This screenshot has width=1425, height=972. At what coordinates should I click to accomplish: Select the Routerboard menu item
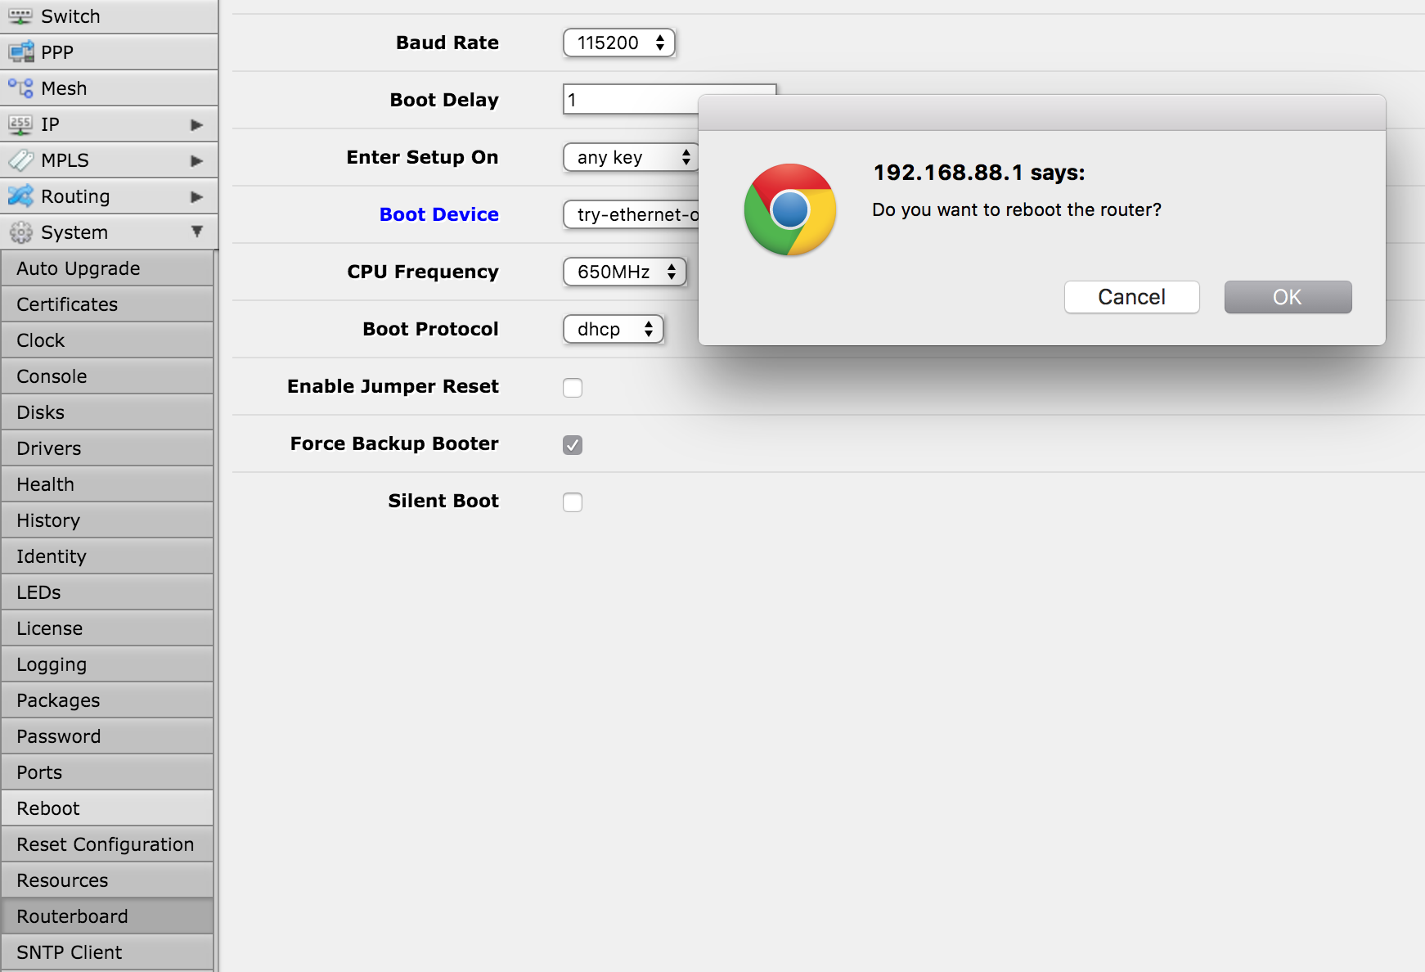pyautogui.click(x=107, y=916)
